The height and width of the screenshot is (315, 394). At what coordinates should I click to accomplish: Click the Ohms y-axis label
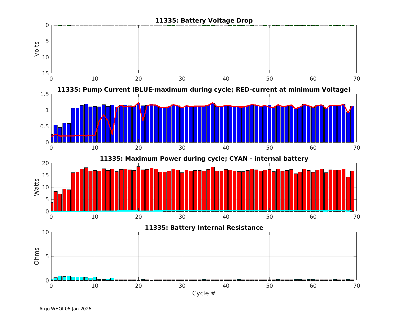37,256
